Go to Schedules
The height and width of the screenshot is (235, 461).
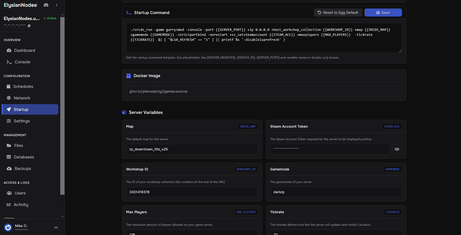[x=30, y=86]
